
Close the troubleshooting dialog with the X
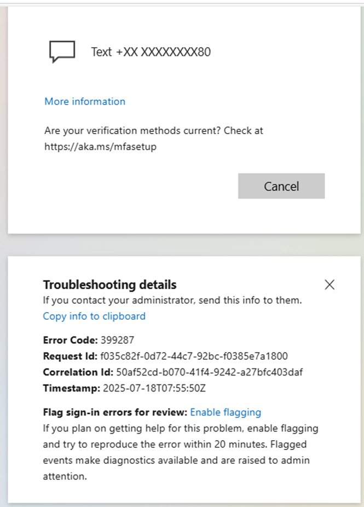(330, 285)
